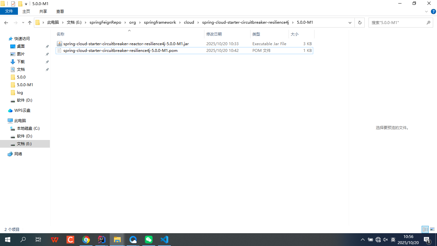Open the recent locations dropdown

(x=23, y=23)
